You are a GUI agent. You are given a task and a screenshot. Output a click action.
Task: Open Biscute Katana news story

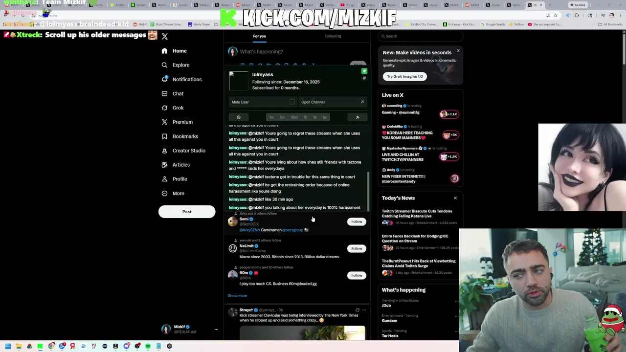(x=421, y=218)
